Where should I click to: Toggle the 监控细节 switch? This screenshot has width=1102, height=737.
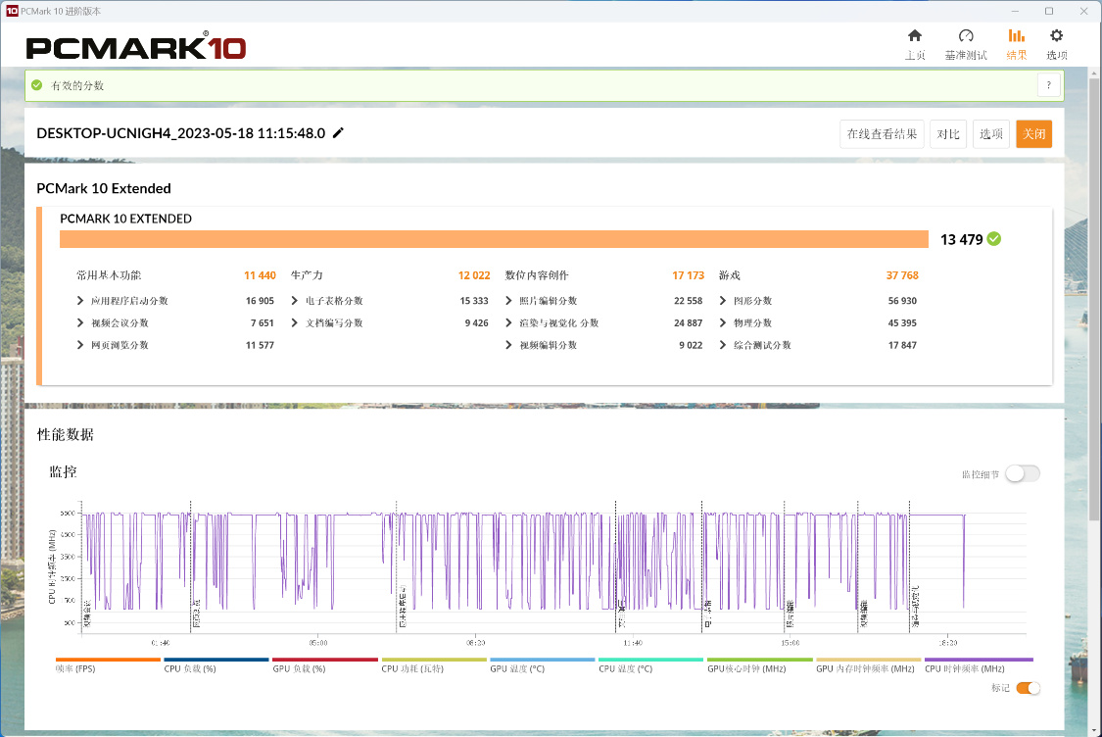pos(1023,474)
